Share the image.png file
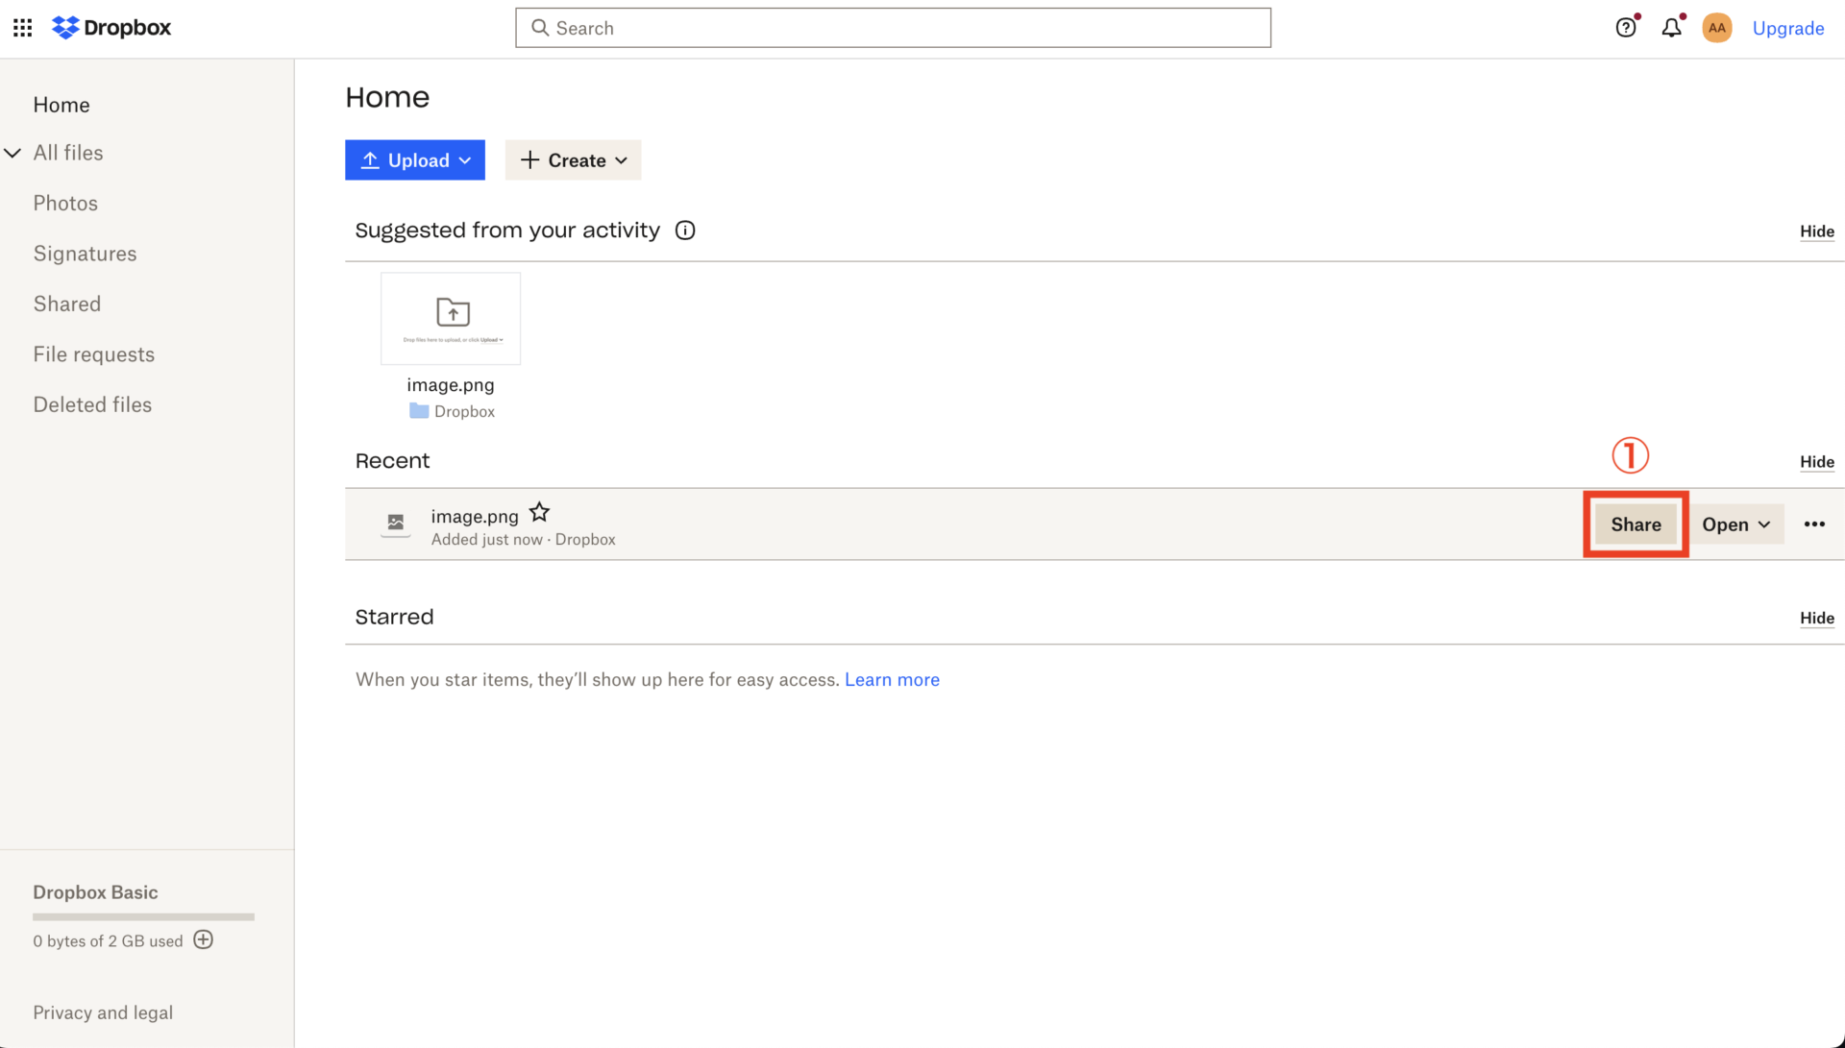Viewport: 1845px width, 1048px height. pyautogui.click(x=1636, y=524)
